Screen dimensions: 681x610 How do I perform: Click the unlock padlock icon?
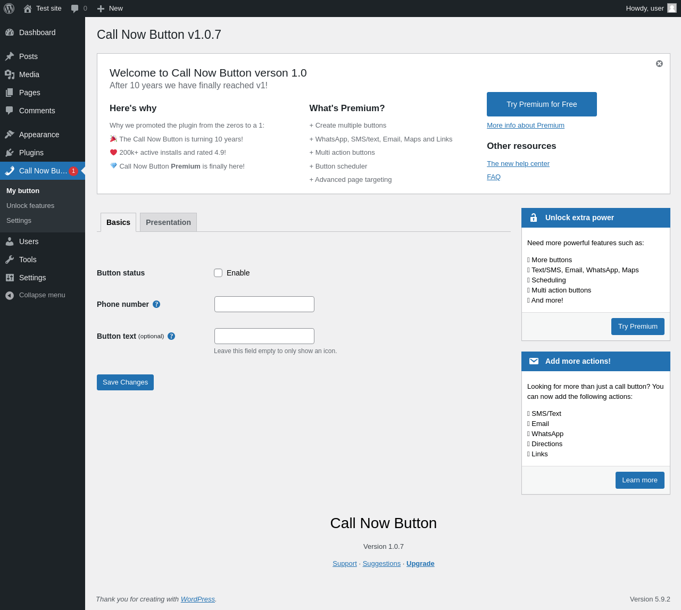click(x=534, y=218)
